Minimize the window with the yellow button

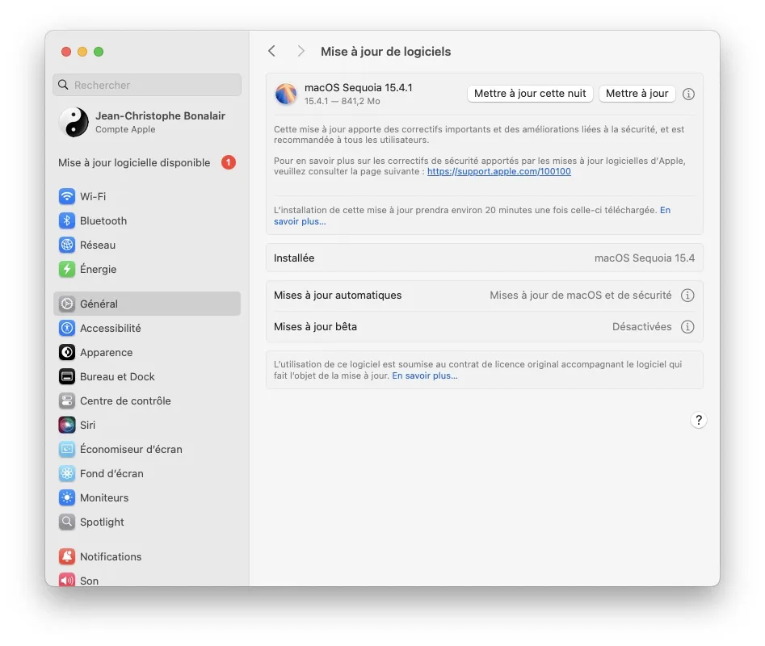pyautogui.click(x=82, y=52)
